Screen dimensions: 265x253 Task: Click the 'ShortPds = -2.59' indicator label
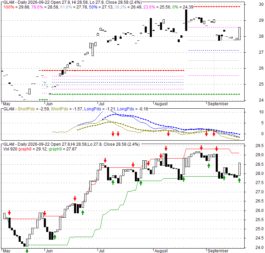[33, 109]
